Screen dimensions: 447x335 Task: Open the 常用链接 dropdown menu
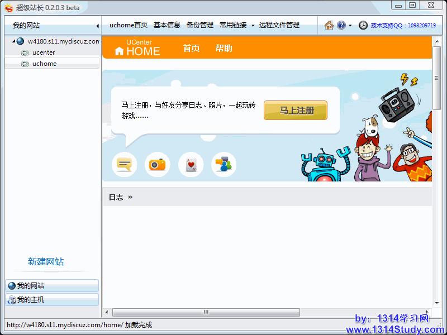[253, 25]
